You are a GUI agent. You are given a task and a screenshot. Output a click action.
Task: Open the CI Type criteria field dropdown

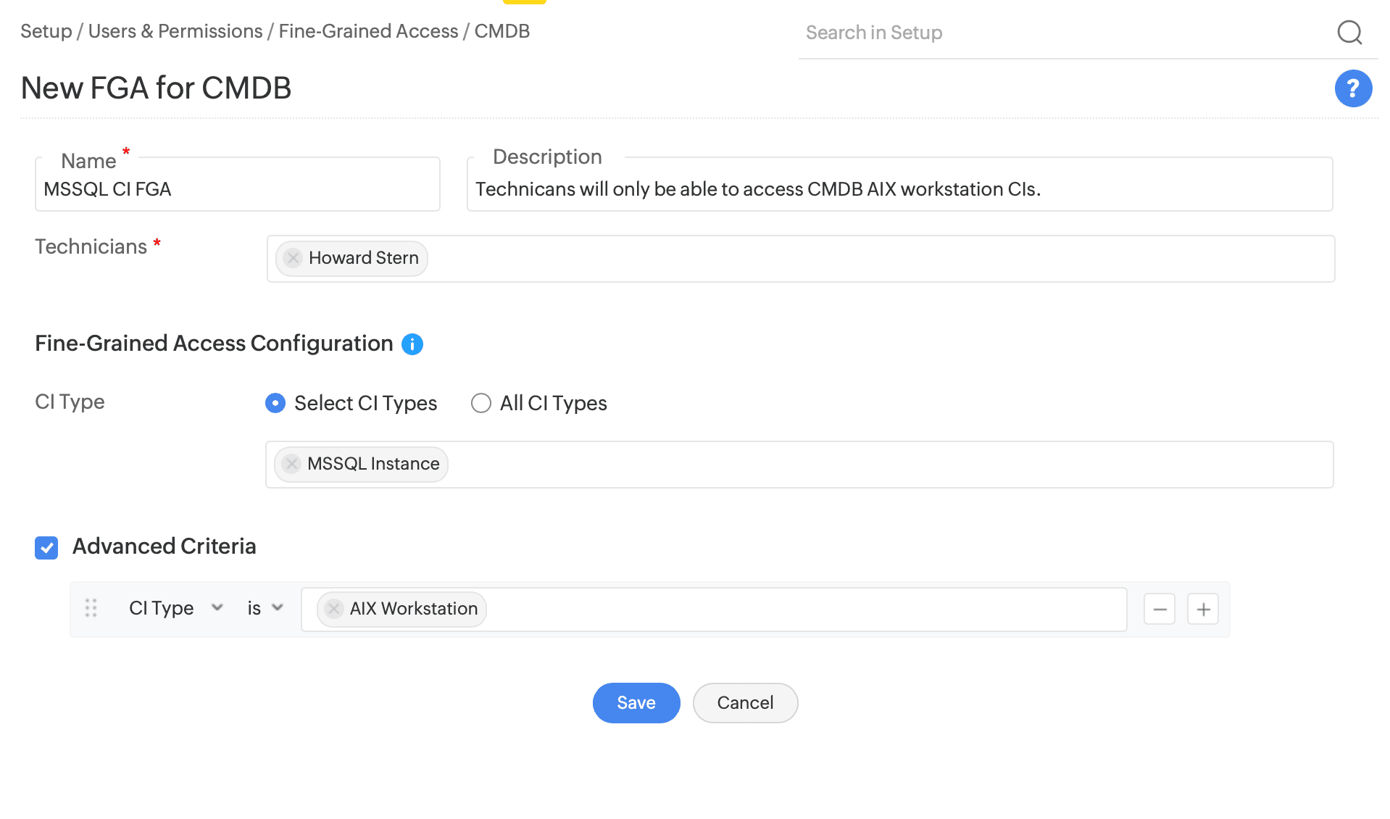point(175,608)
